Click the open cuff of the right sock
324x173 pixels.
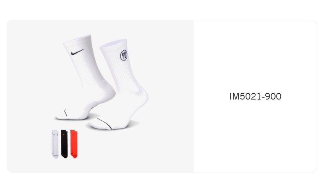113,43
